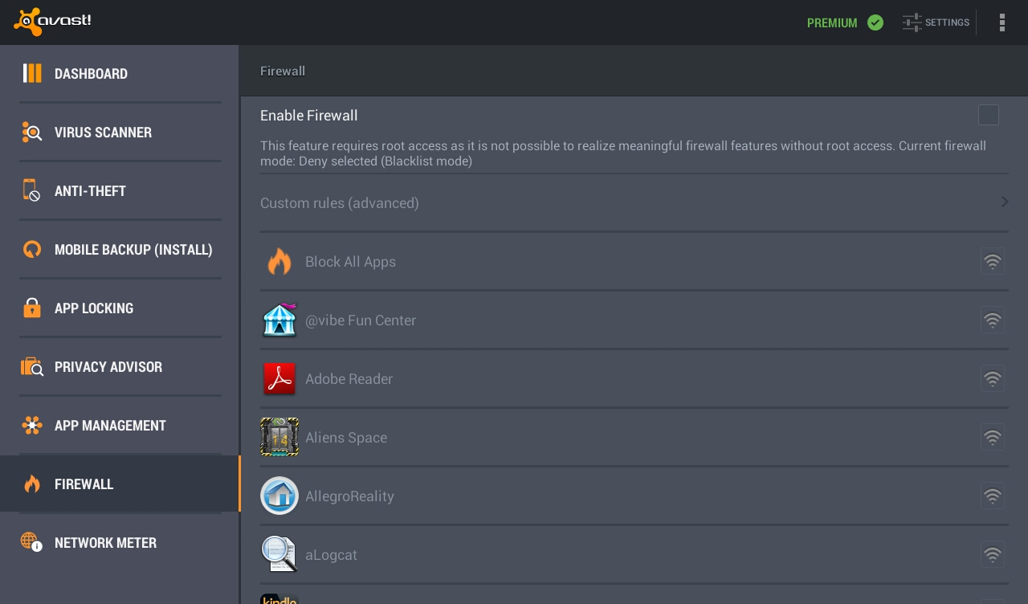
Task: Open App Locking section
Action: 120,308
